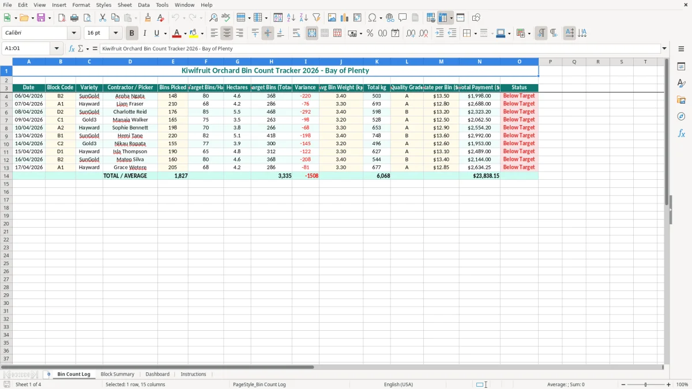Switch to Dashboard sheet tab

[157, 375]
